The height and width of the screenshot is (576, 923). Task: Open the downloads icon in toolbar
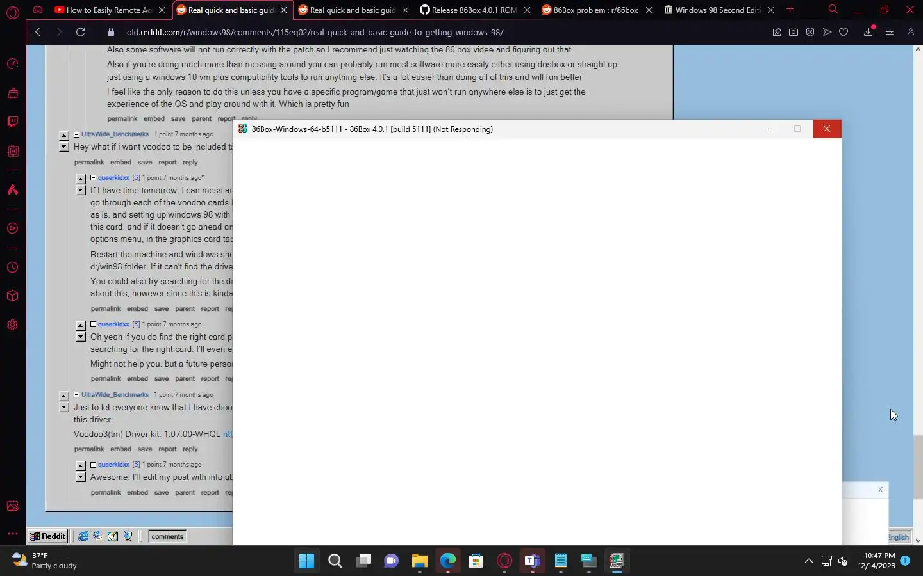[x=869, y=32]
